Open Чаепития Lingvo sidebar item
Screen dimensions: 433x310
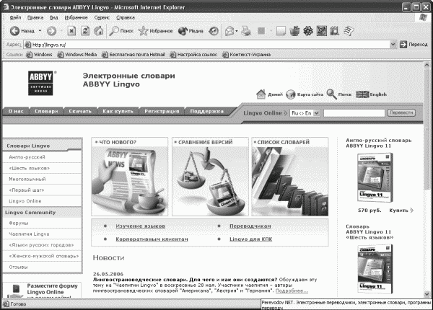click(43, 234)
